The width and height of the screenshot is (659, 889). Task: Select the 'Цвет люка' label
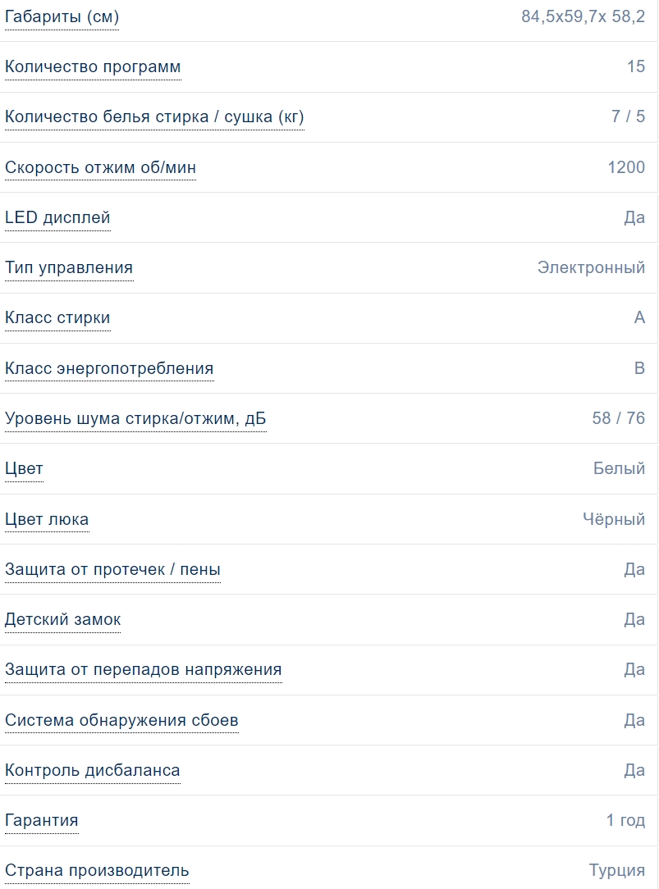[x=47, y=519]
